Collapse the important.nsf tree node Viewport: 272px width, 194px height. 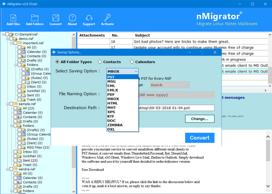[11, 43]
